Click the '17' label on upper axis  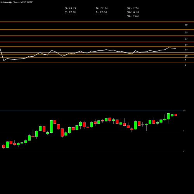coord(186,45)
